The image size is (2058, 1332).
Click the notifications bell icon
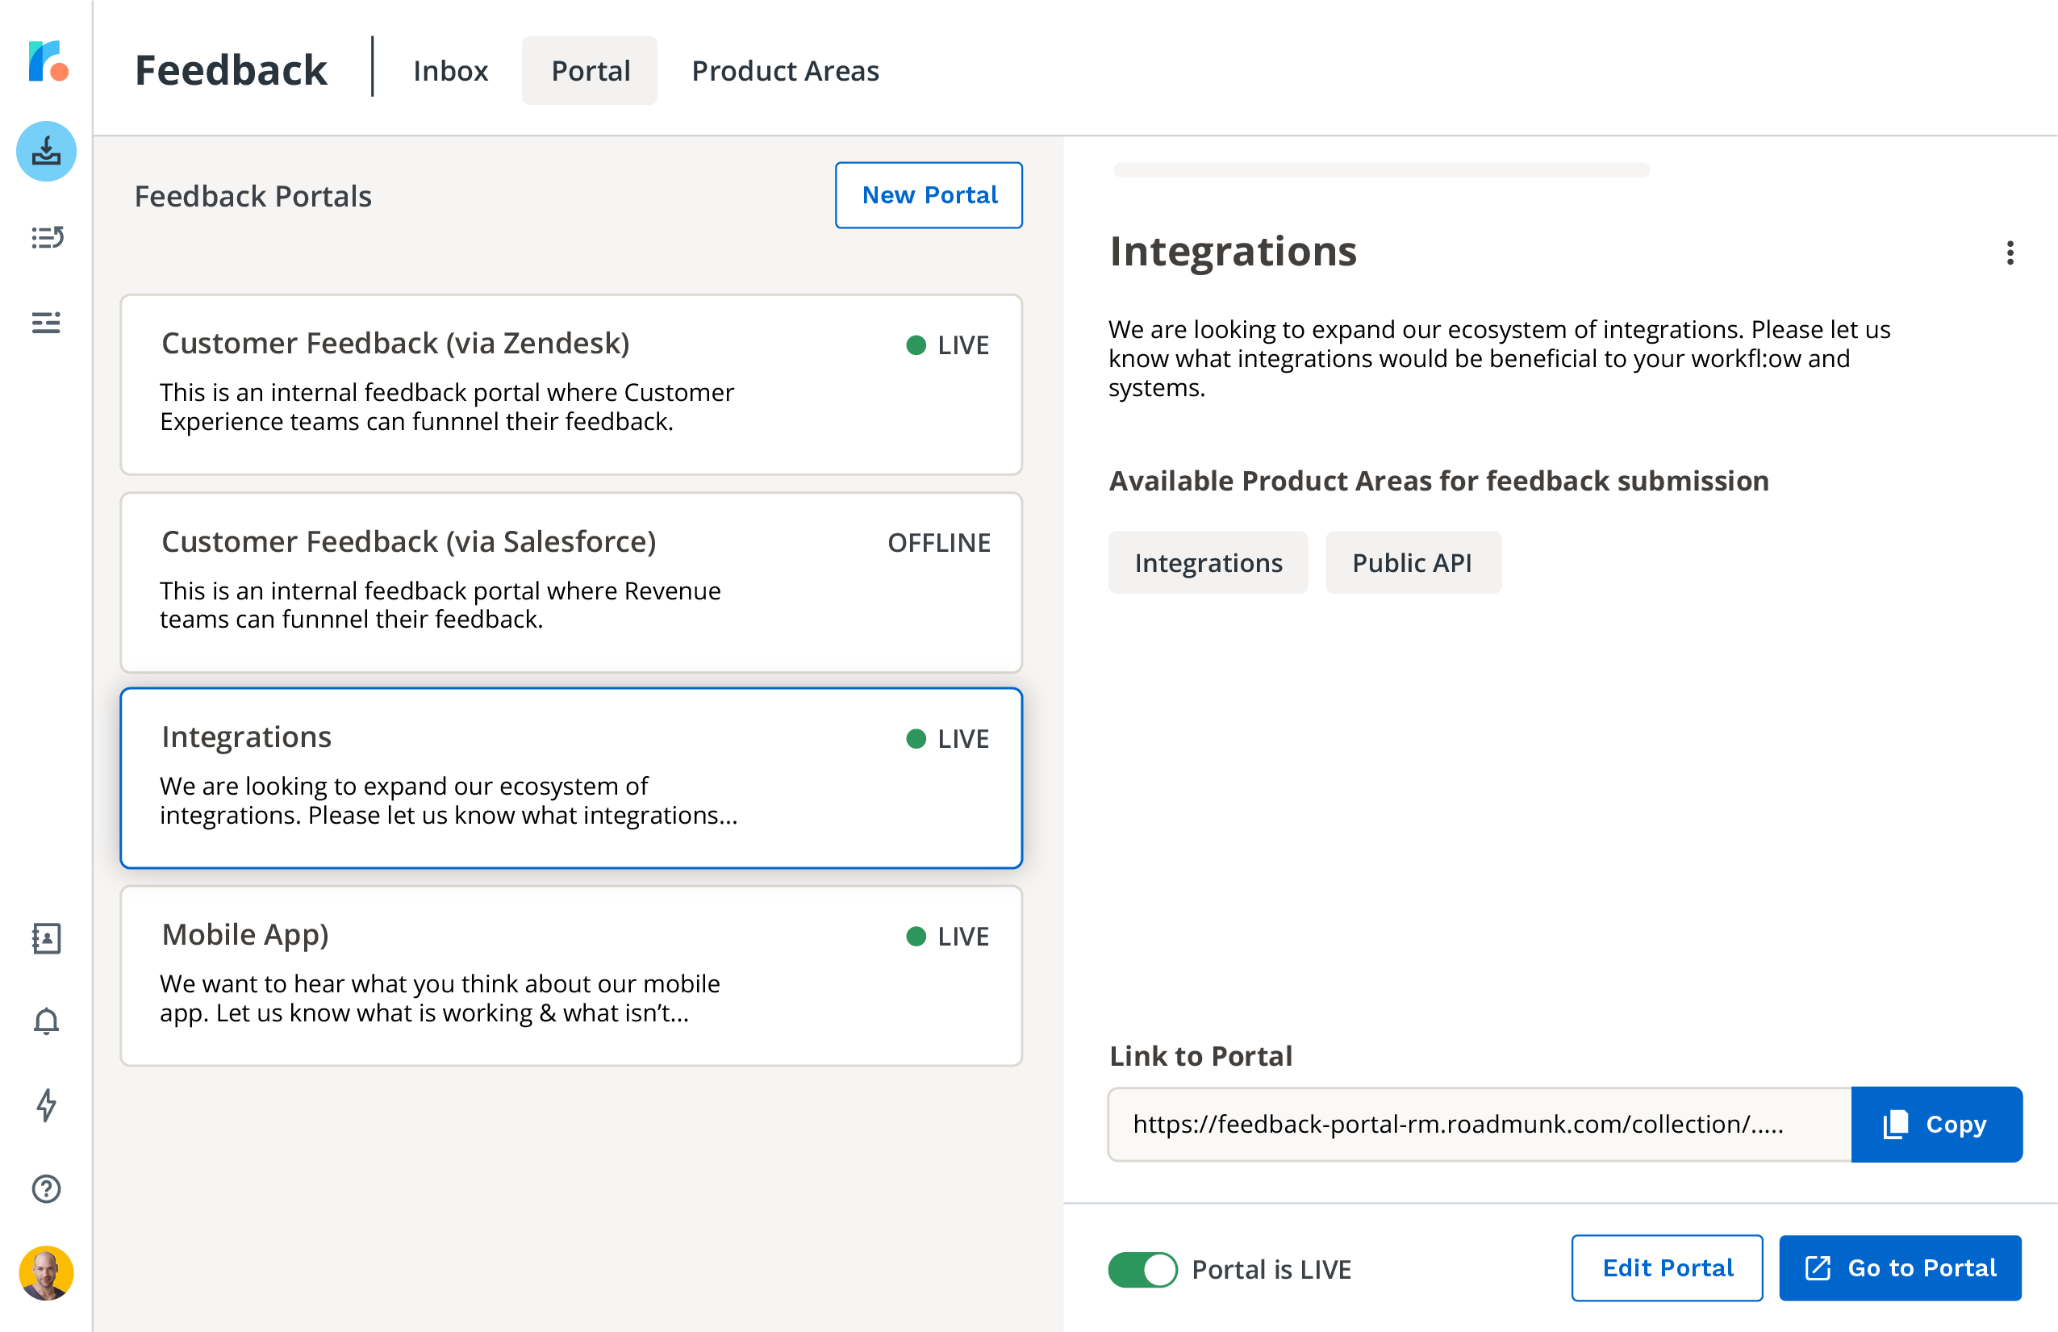point(45,1020)
